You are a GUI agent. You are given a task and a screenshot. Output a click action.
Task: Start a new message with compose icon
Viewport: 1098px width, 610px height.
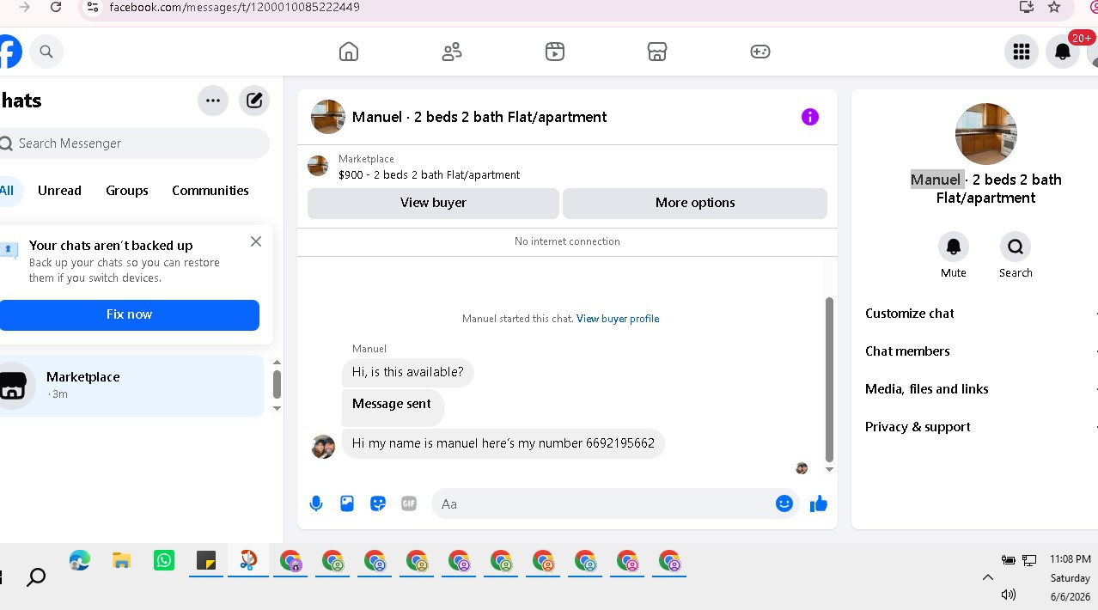tap(254, 101)
